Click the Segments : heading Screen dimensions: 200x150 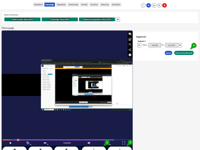141,37
